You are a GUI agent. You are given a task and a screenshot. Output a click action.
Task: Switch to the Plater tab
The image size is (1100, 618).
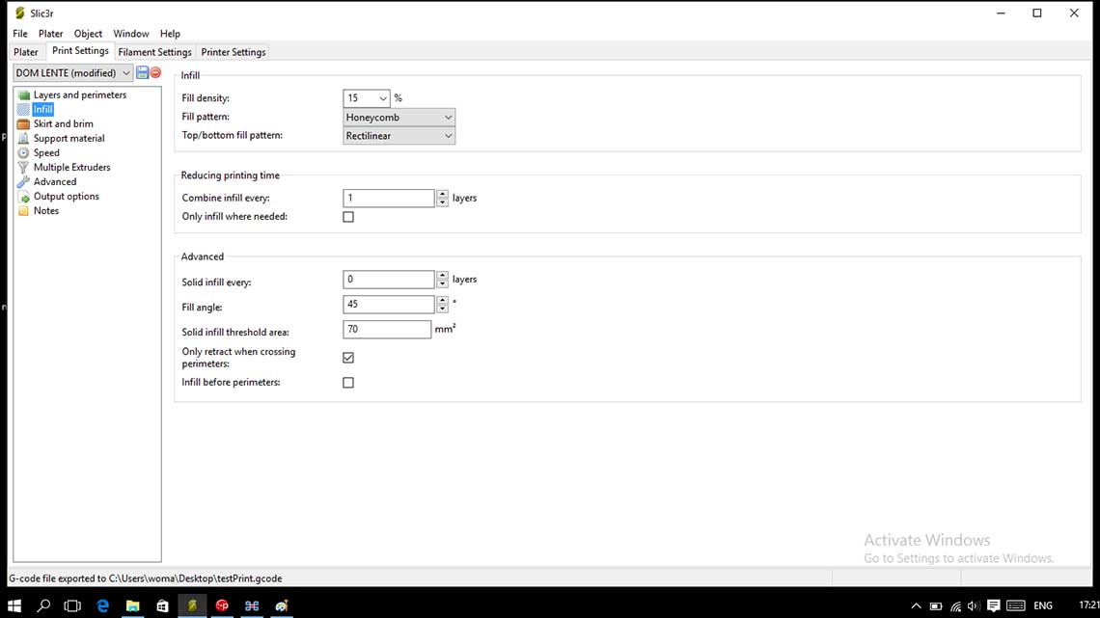(x=26, y=52)
